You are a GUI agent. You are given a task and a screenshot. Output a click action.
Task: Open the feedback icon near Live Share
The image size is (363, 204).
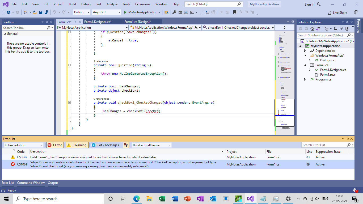(x=356, y=12)
